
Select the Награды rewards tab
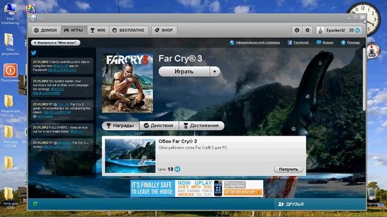tap(121, 125)
